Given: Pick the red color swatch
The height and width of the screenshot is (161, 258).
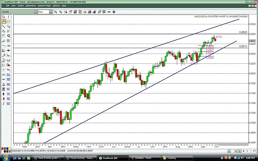Looking at the screenshot, I should point(2,149).
